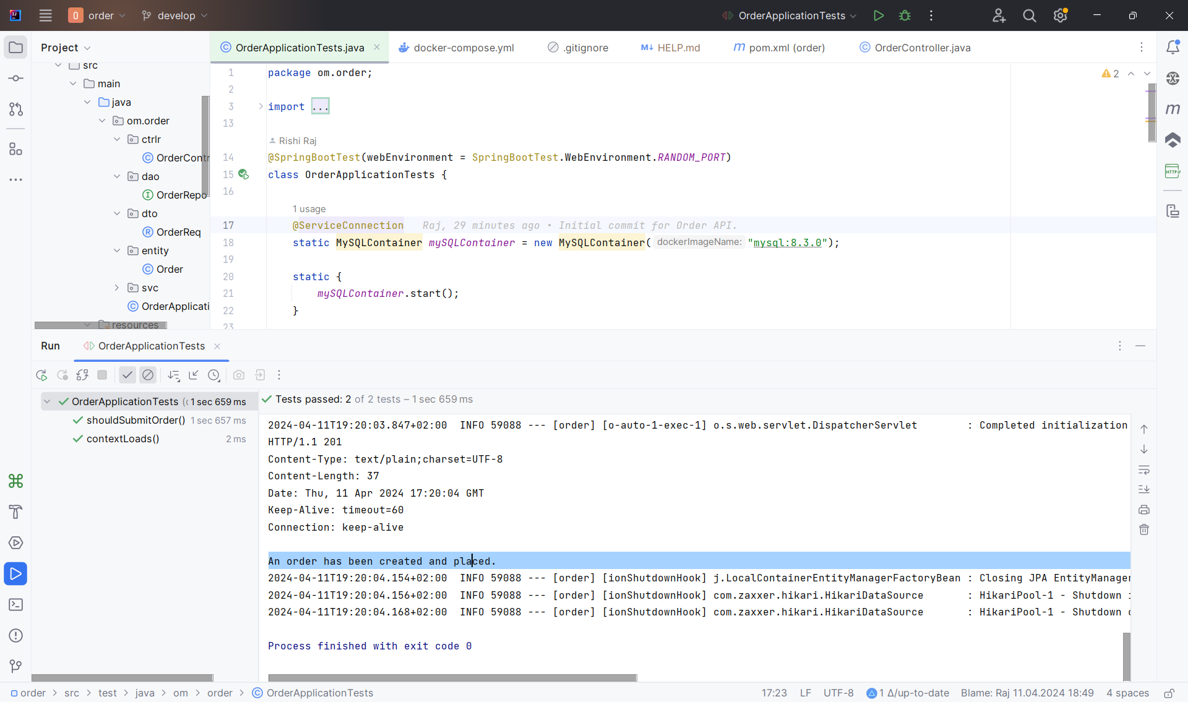Image resolution: width=1188 pixels, height=702 pixels.
Task: Click the Debug bug icon in top toolbar
Action: [x=905, y=15]
